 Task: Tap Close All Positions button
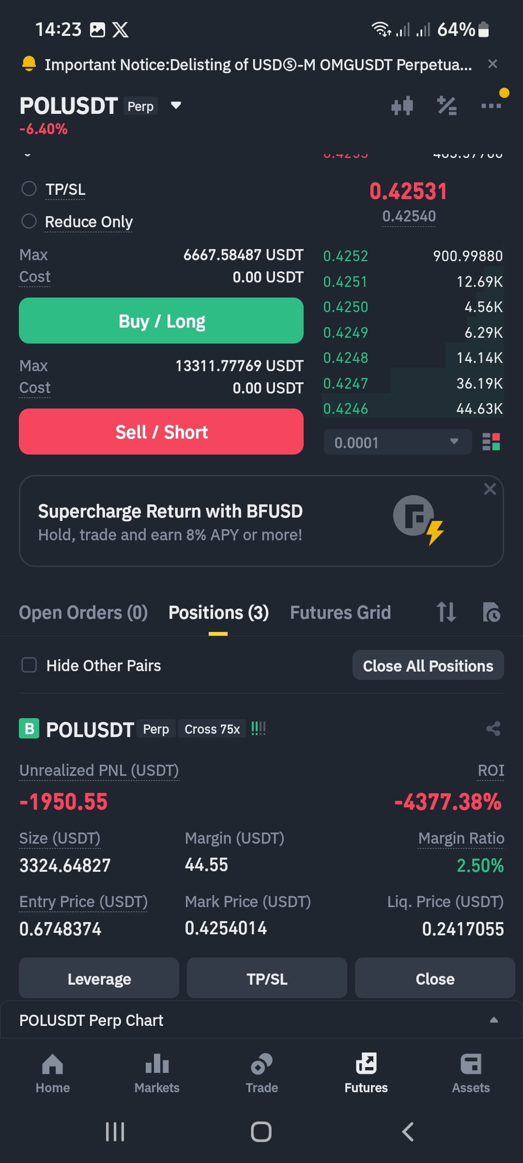(x=428, y=665)
